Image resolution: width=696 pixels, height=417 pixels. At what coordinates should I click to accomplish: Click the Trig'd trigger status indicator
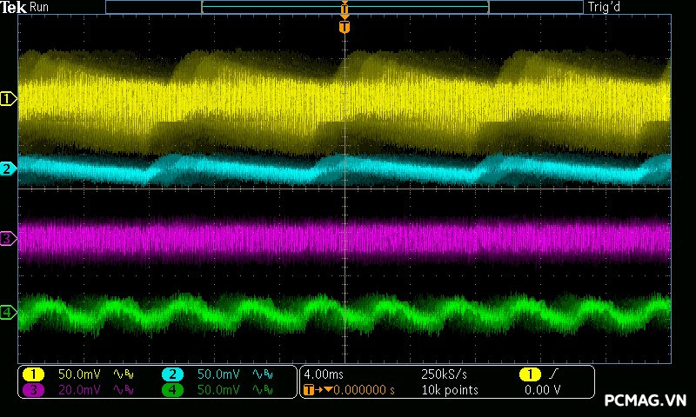pyautogui.click(x=605, y=7)
